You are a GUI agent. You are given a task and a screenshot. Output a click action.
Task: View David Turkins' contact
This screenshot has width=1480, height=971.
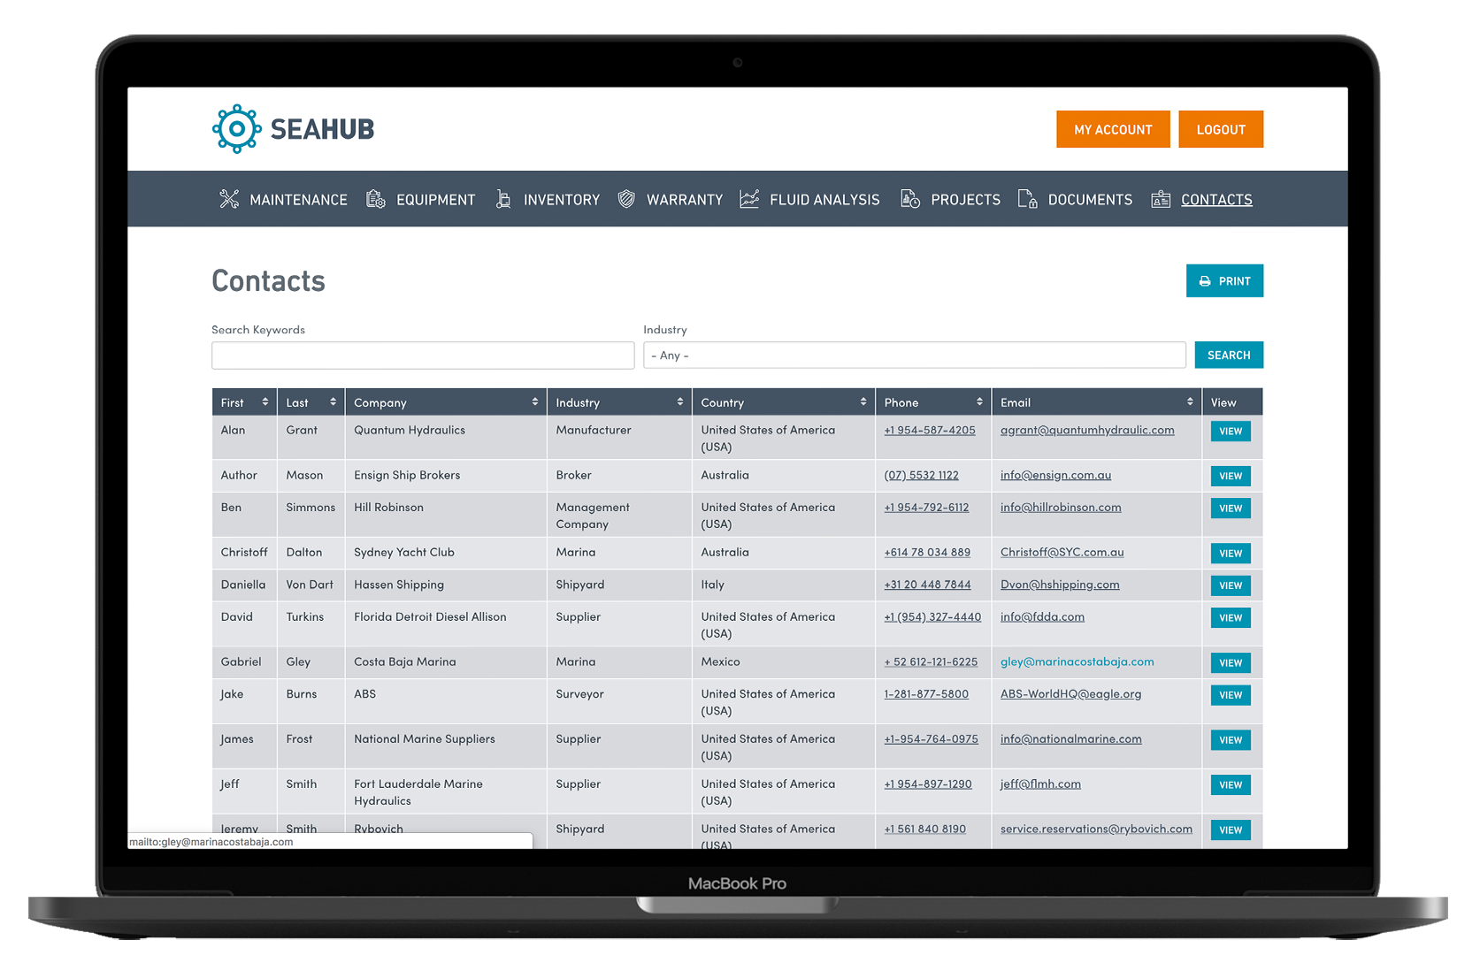click(x=1231, y=617)
